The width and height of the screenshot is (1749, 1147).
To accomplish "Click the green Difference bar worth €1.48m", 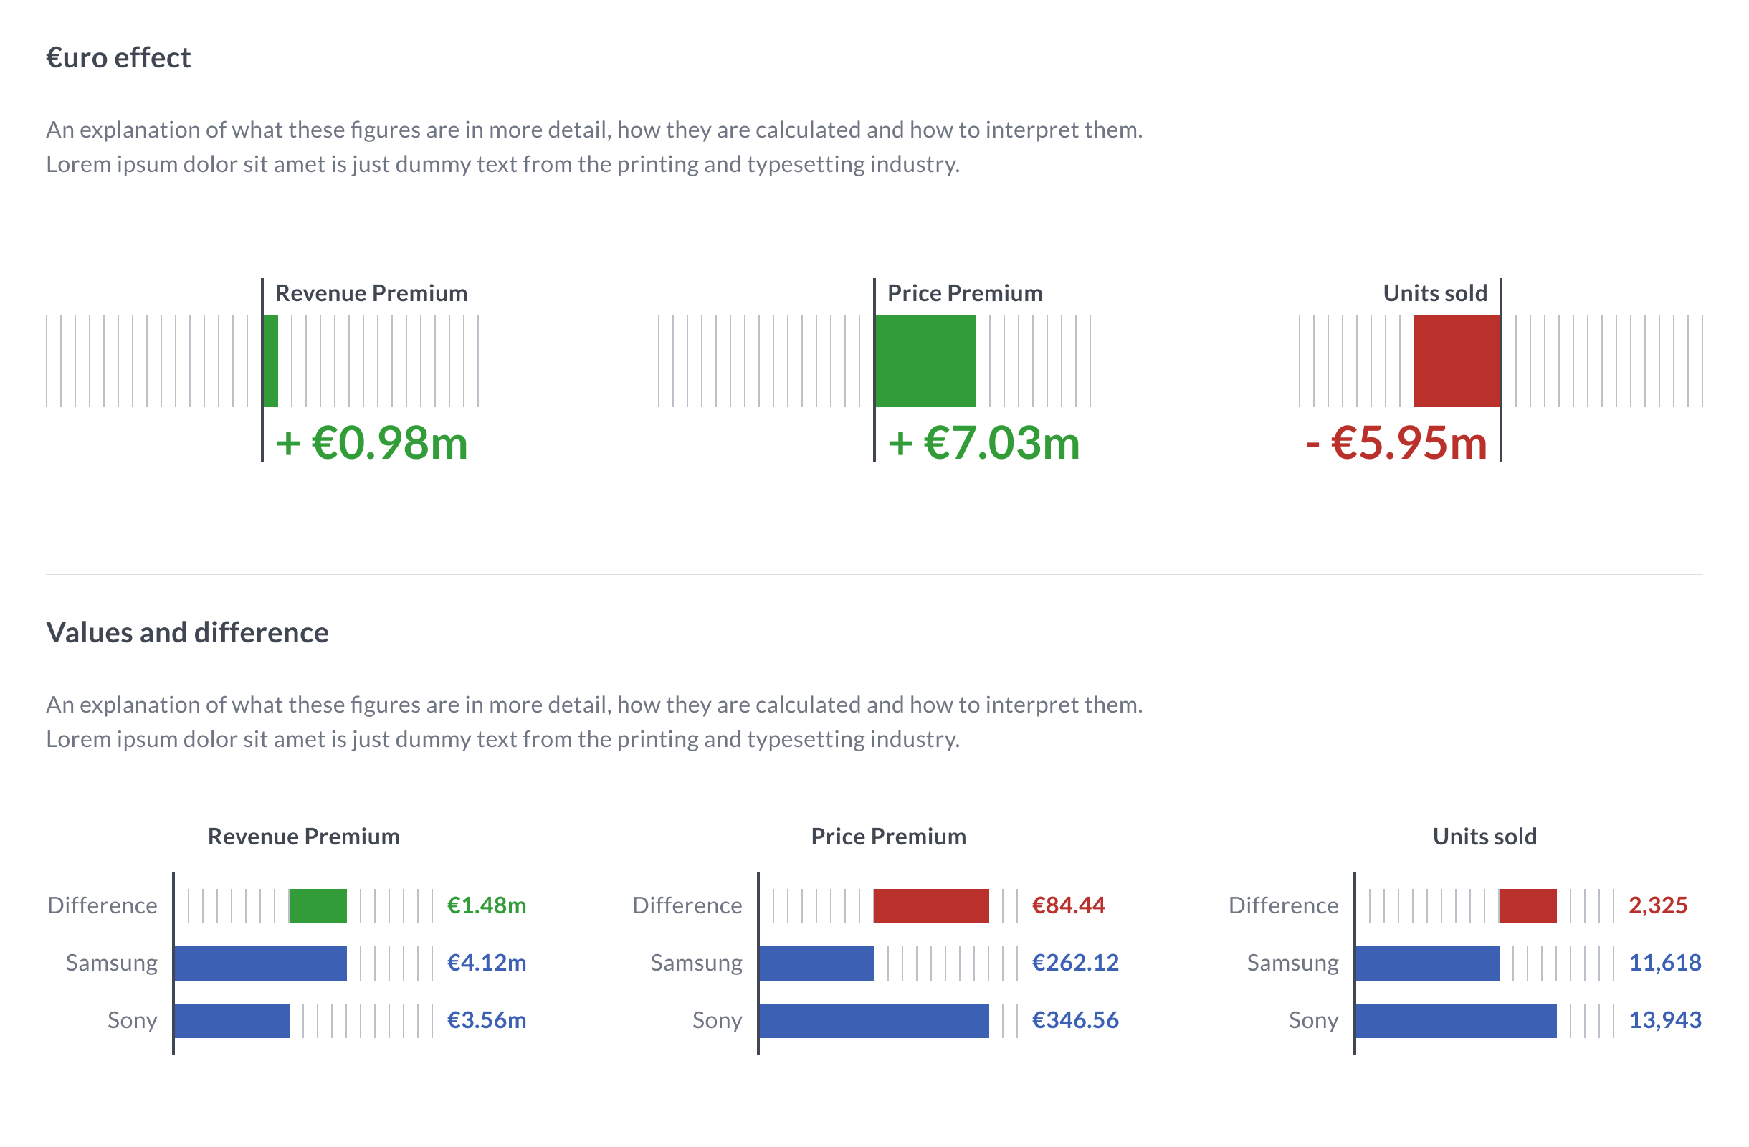I will [318, 905].
